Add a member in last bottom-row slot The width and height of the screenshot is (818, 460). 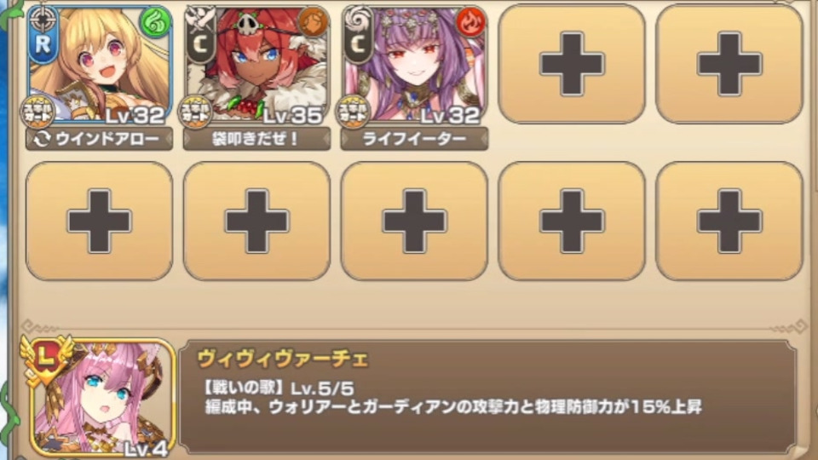tap(729, 221)
